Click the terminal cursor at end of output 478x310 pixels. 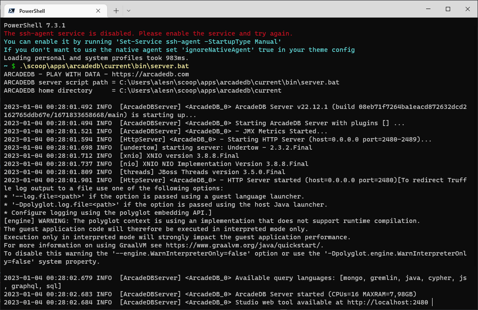click(x=432, y=302)
